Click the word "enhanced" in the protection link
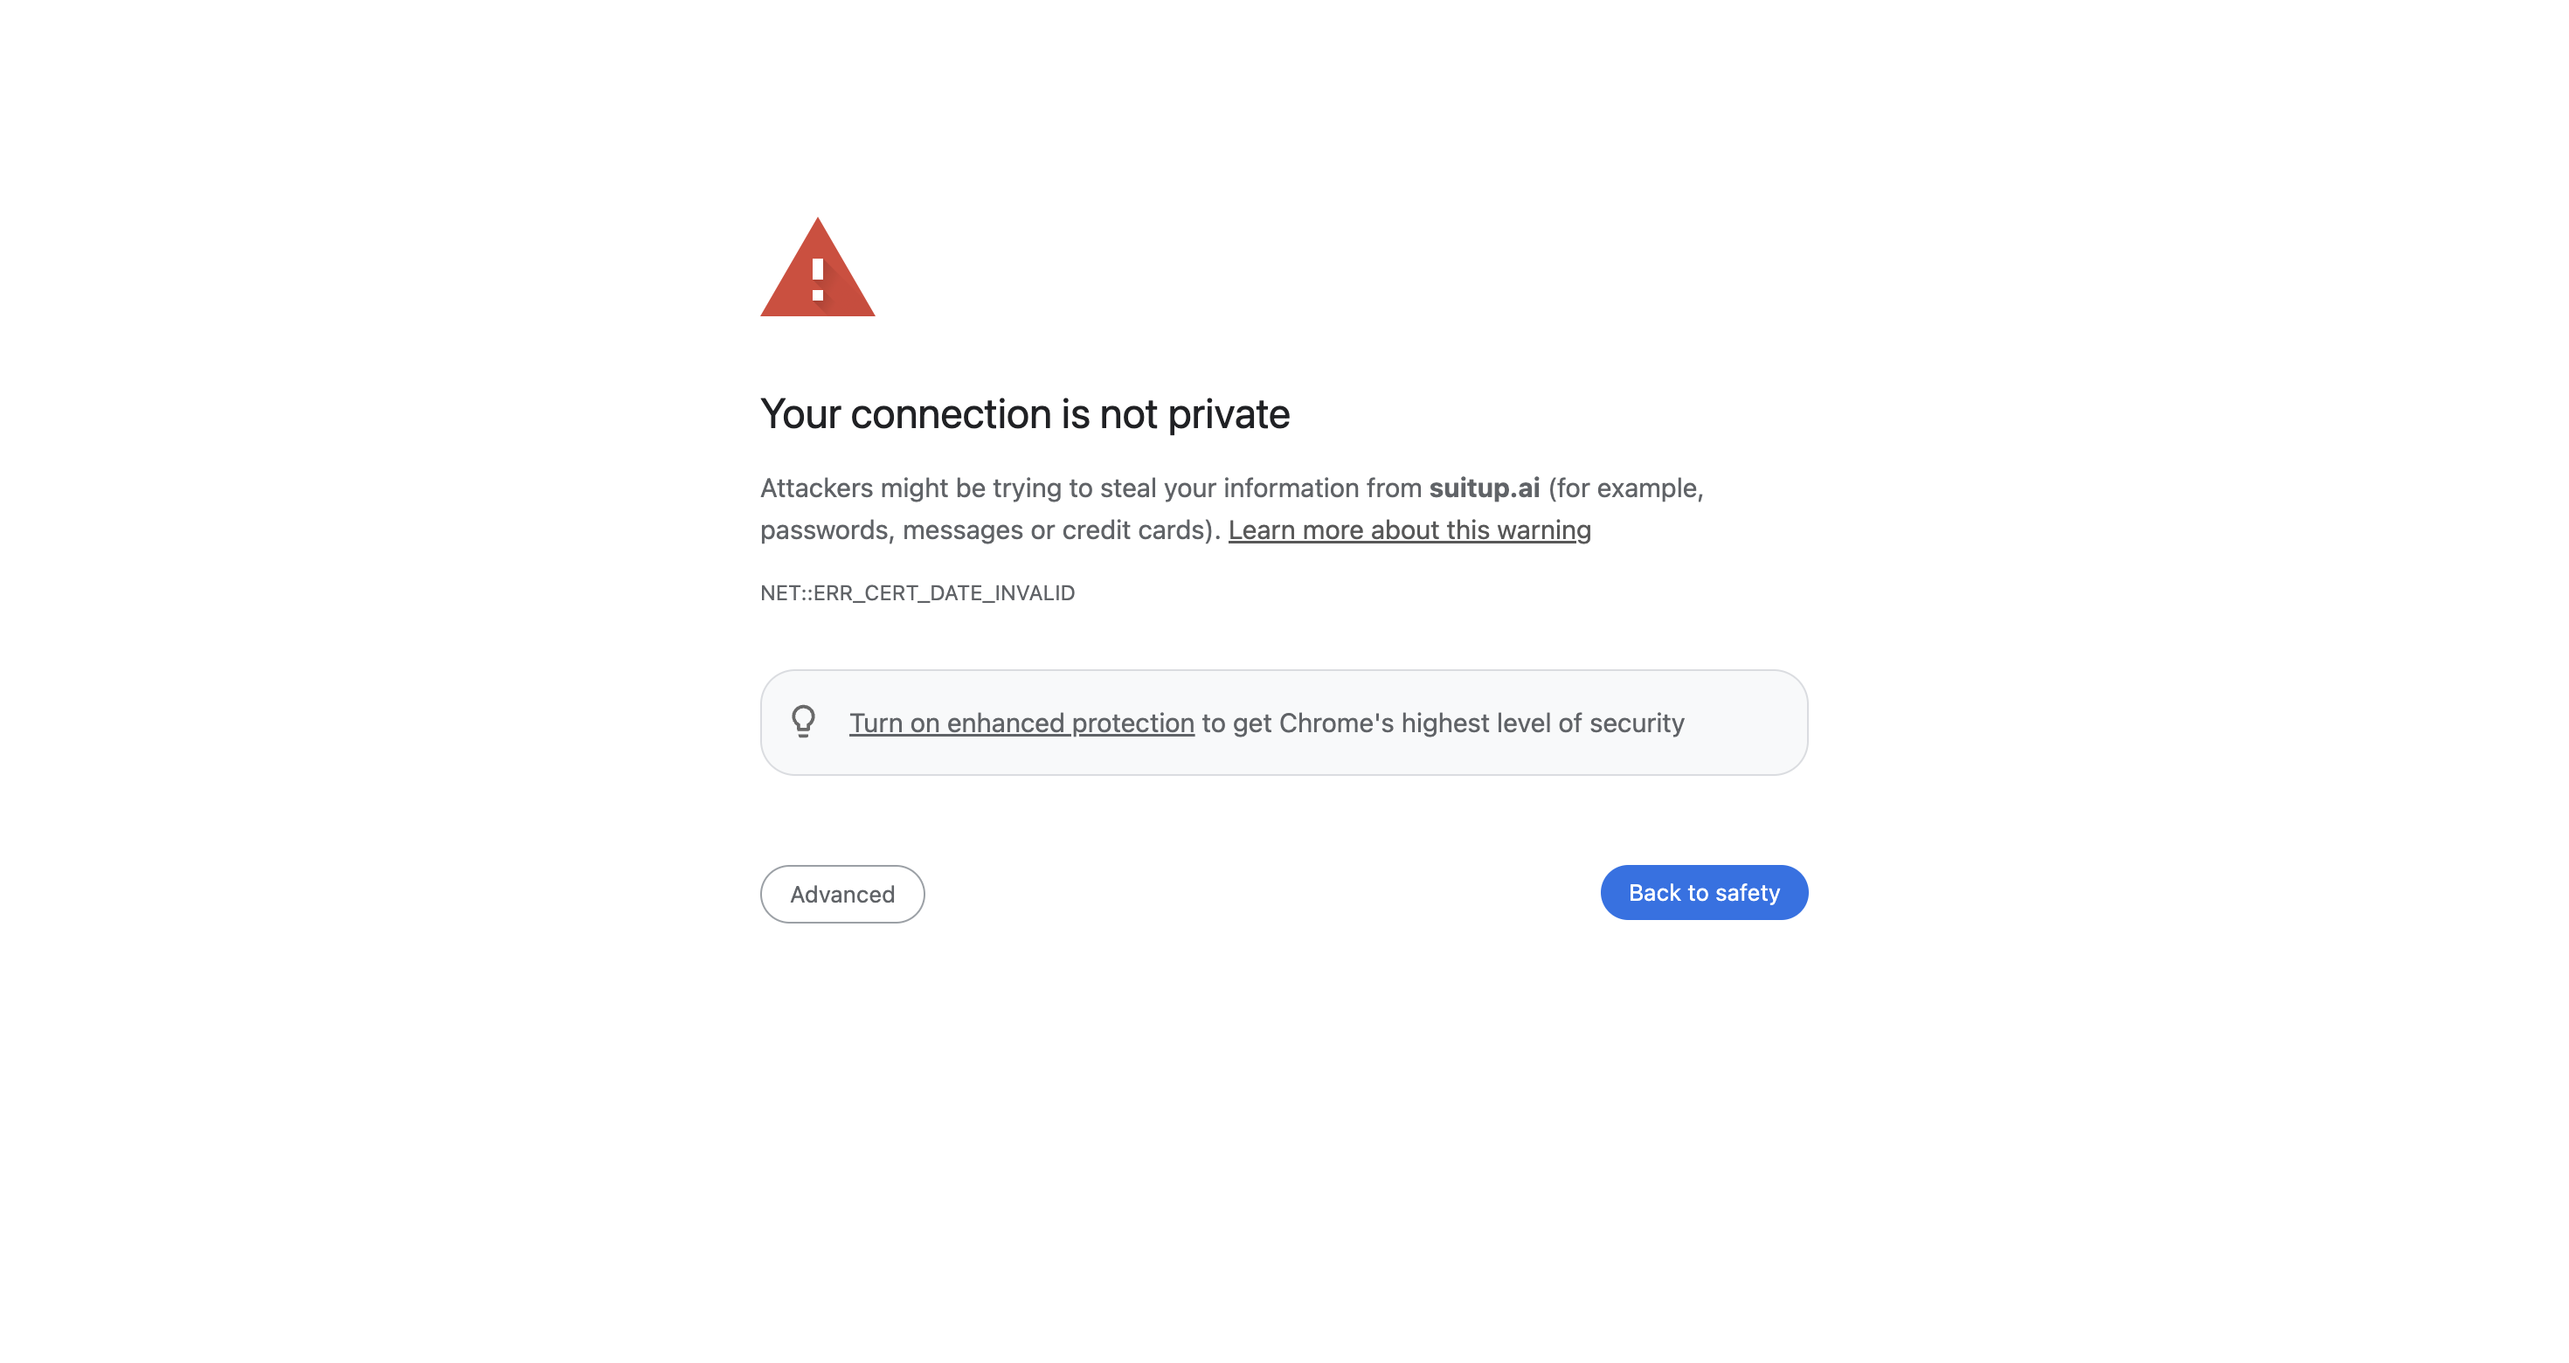 coord(1005,723)
